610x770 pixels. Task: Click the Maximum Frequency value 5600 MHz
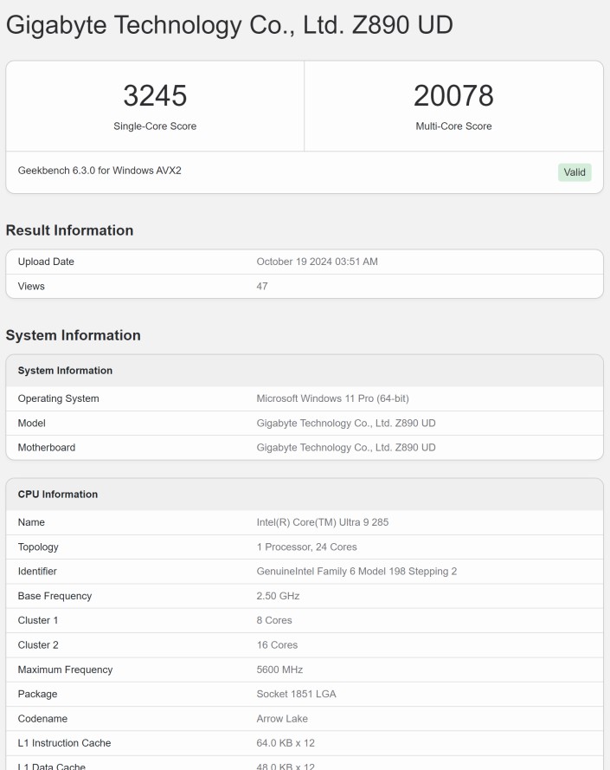[279, 670]
